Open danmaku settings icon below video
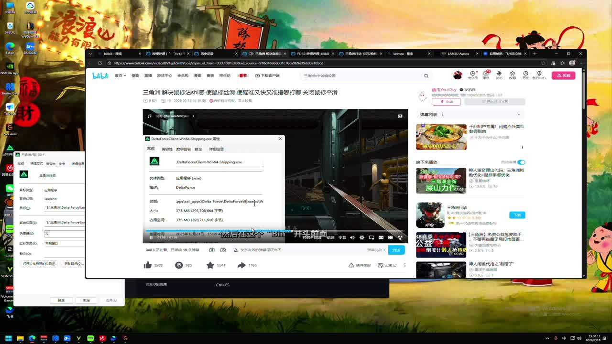 [x=223, y=250]
